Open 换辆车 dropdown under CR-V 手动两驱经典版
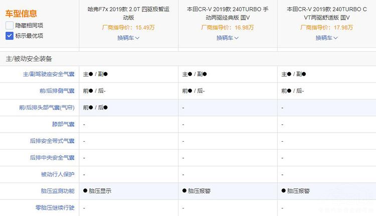376x216 pixels. click(x=227, y=38)
